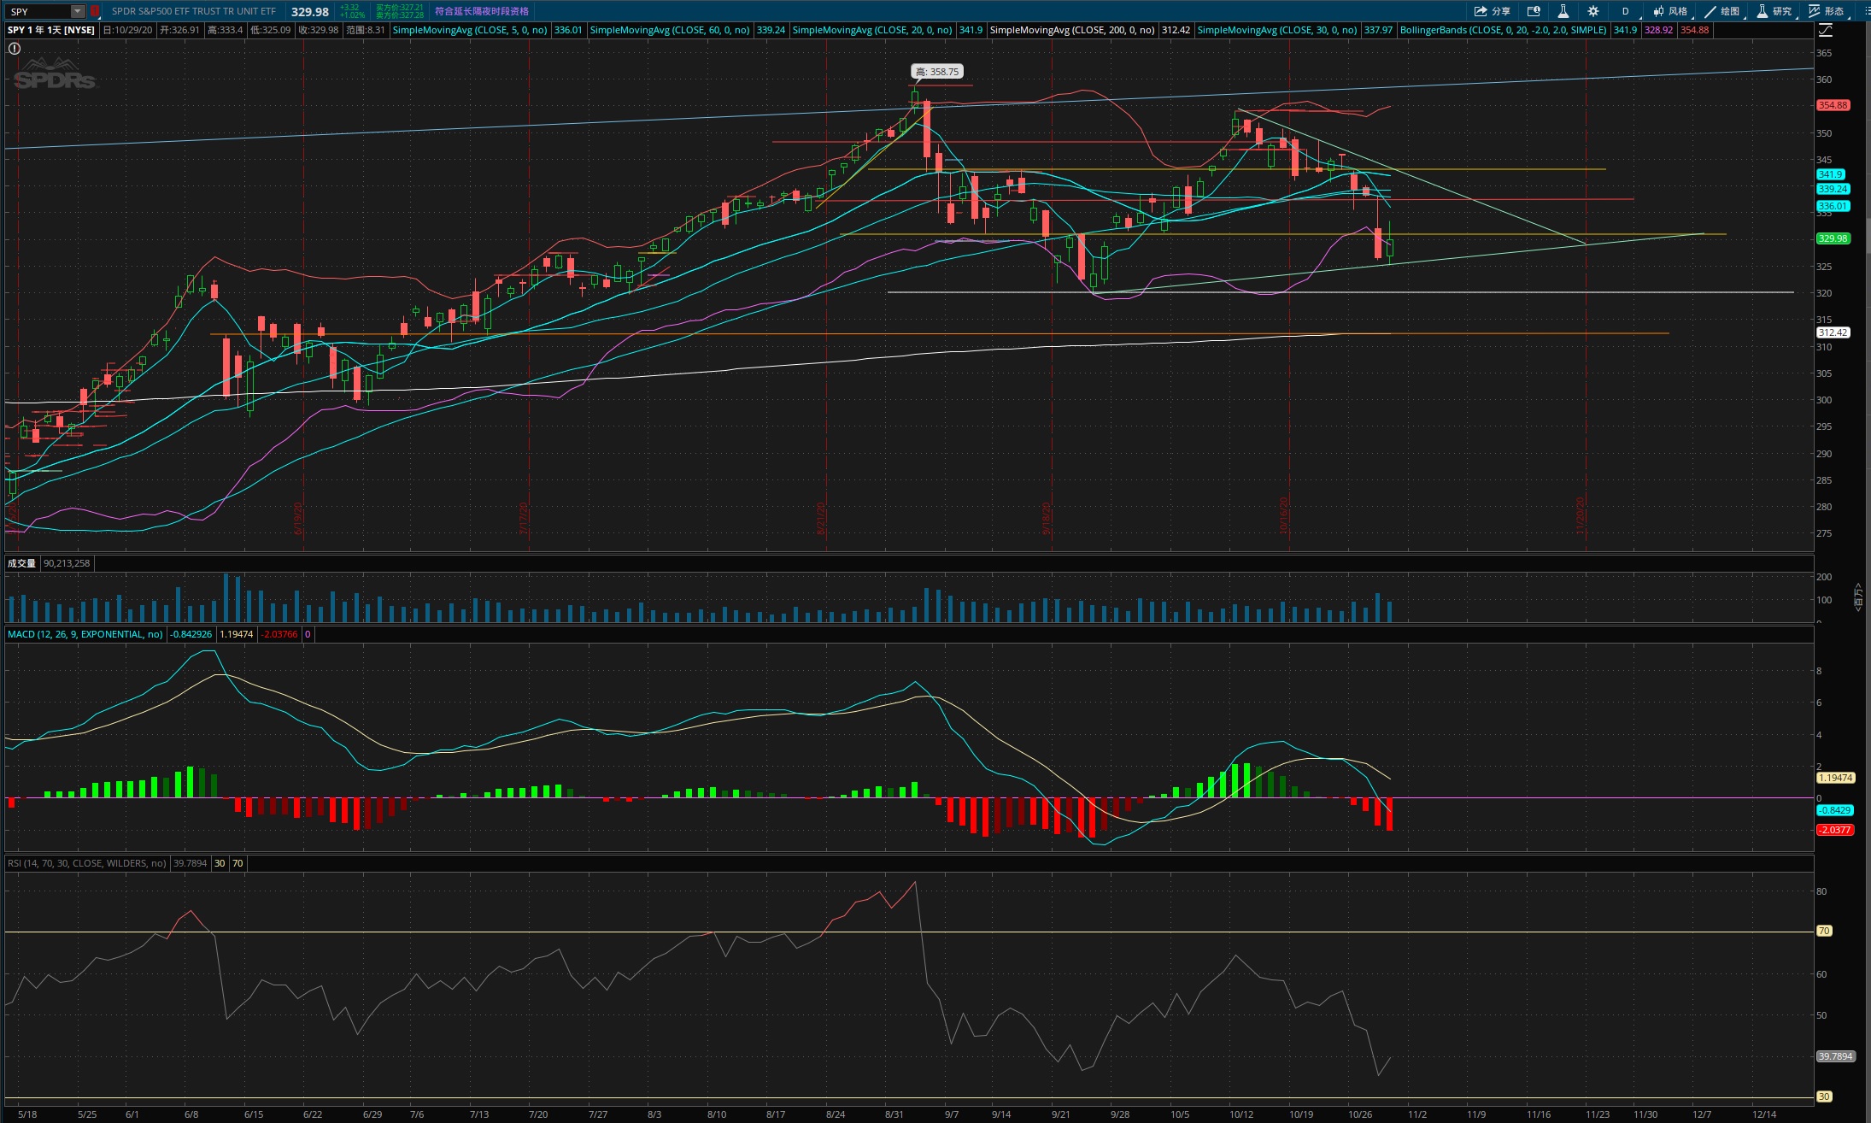This screenshot has height=1123, width=1871.
Task: Select SimpleMovingAvg (CLOSE, 5, 0, no) label
Action: coord(470,30)
